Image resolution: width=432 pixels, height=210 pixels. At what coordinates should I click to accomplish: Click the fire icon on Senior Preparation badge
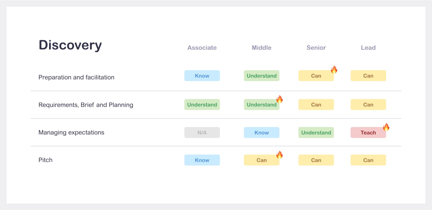(334, 70)
